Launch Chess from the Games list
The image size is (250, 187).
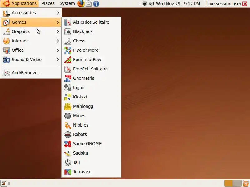91,41
